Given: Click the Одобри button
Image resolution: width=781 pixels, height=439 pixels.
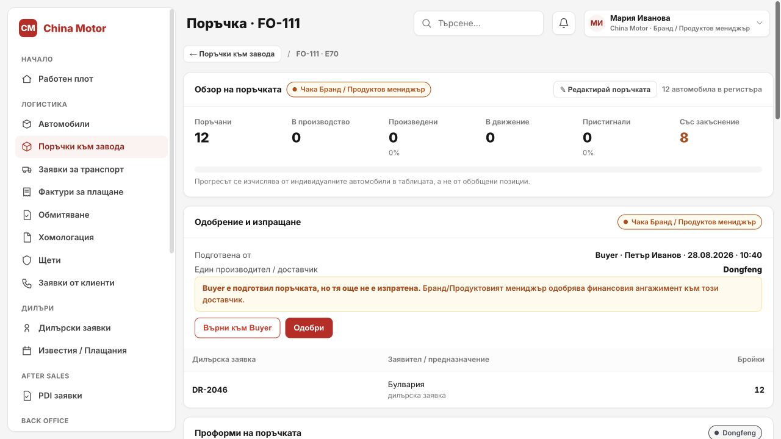Looking at the screenshot, I should click(309, 328).
